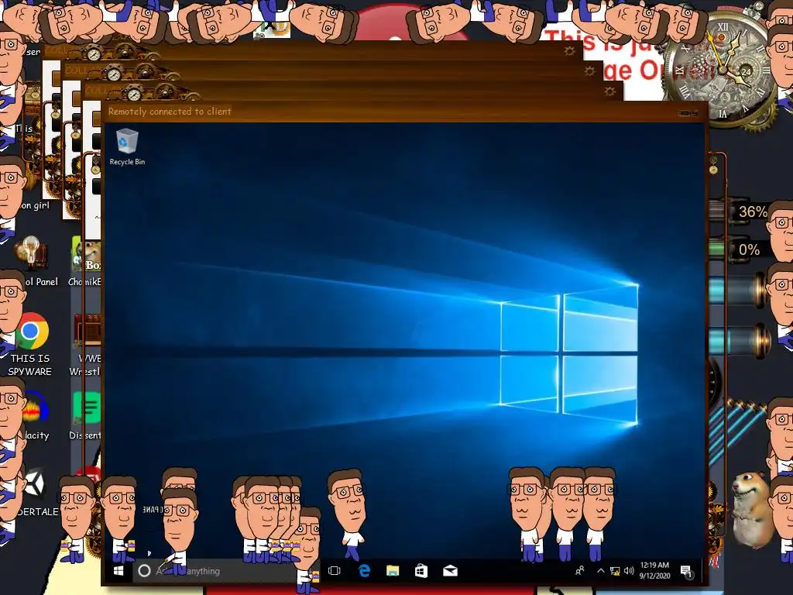Click the Cortana circle icon

(x=144, y=571)
